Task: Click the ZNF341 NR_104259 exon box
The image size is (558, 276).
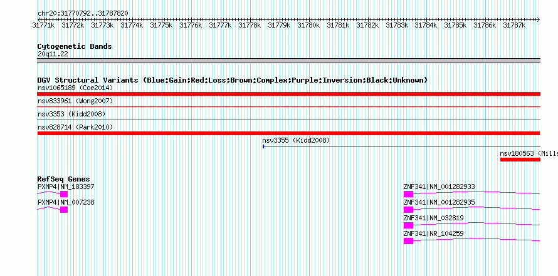Action: pos(408,241)
